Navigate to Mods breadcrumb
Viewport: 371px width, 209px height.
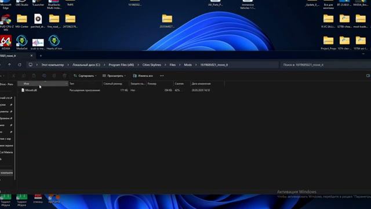pos(188,64)
